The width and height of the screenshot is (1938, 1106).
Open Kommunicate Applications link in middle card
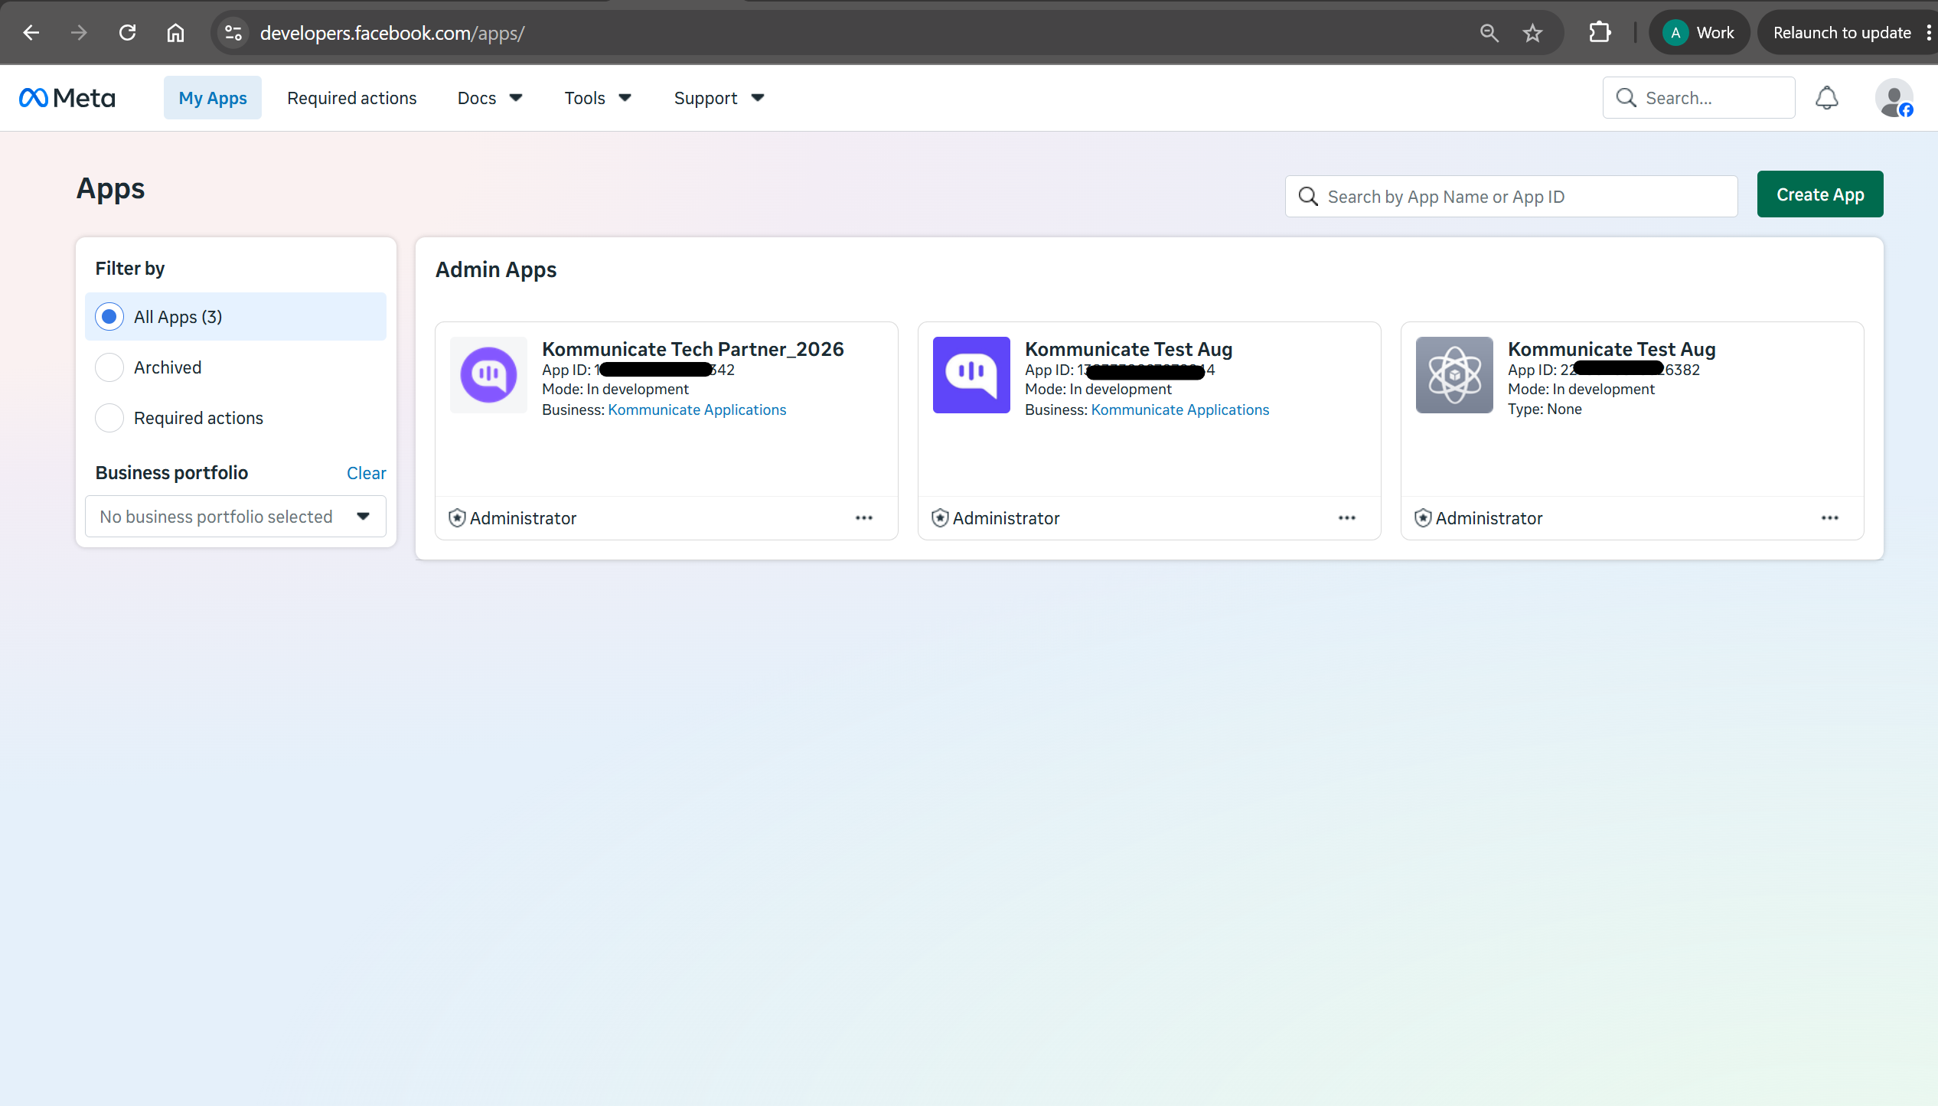(1179, 409)
